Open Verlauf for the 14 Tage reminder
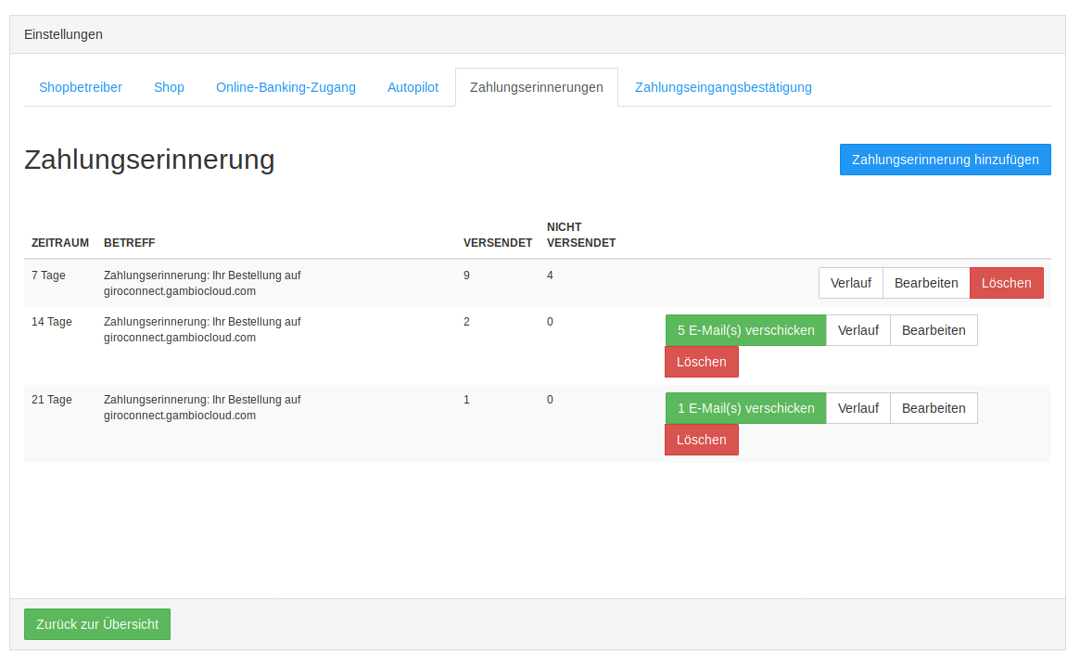Image resolution: width=1080 pixels, height=666 pixels. pyautogui.click(x=858, y=330)
